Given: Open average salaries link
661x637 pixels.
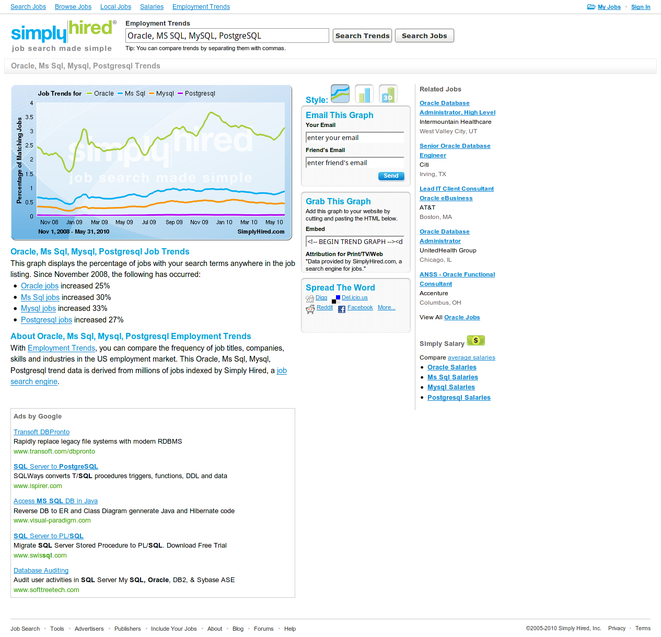Looking at the screenshot, I should (x=471, y=357).
